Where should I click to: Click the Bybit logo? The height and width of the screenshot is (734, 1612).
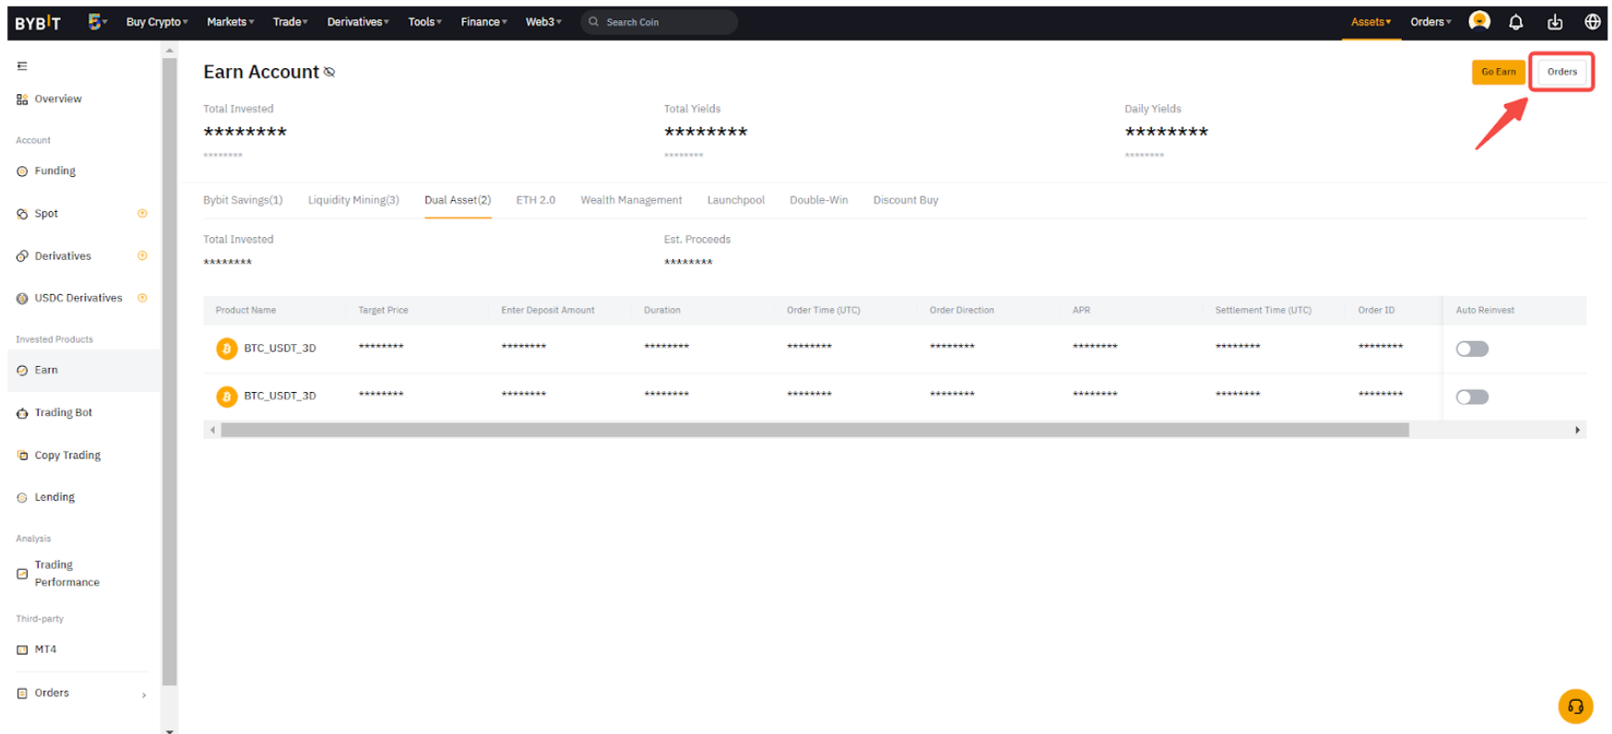38,23
